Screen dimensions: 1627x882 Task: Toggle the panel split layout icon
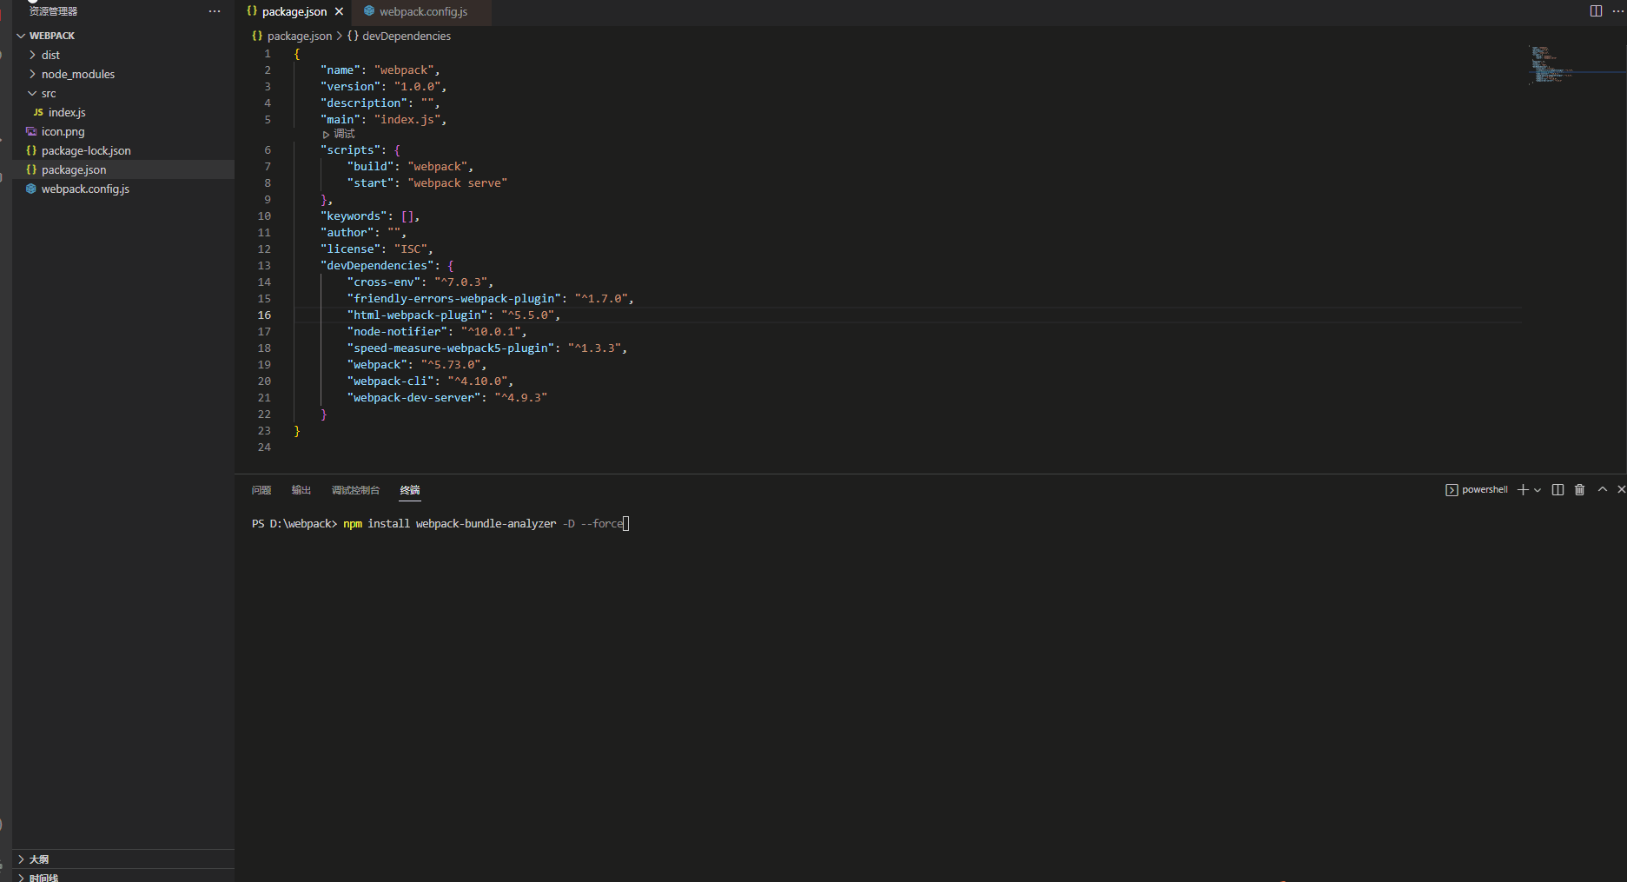tap(1557, 489)
